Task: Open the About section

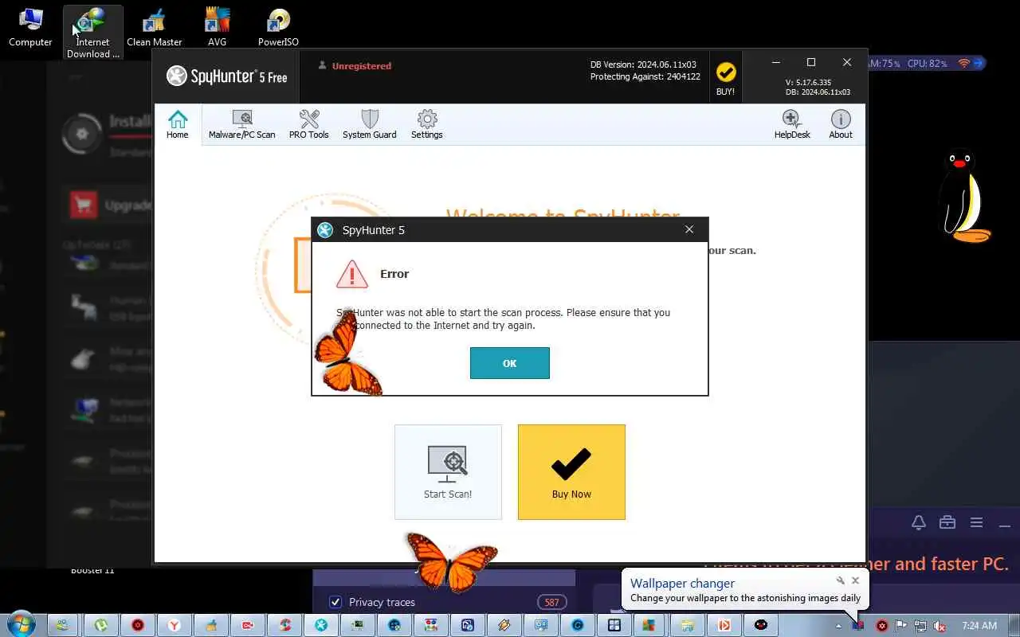Action: pos(841,124)
